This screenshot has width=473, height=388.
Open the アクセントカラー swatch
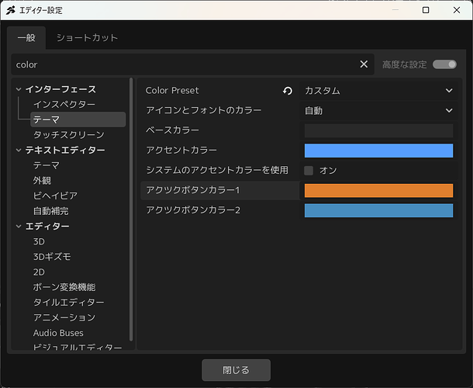pyautogui.click(x=378, y=151)
